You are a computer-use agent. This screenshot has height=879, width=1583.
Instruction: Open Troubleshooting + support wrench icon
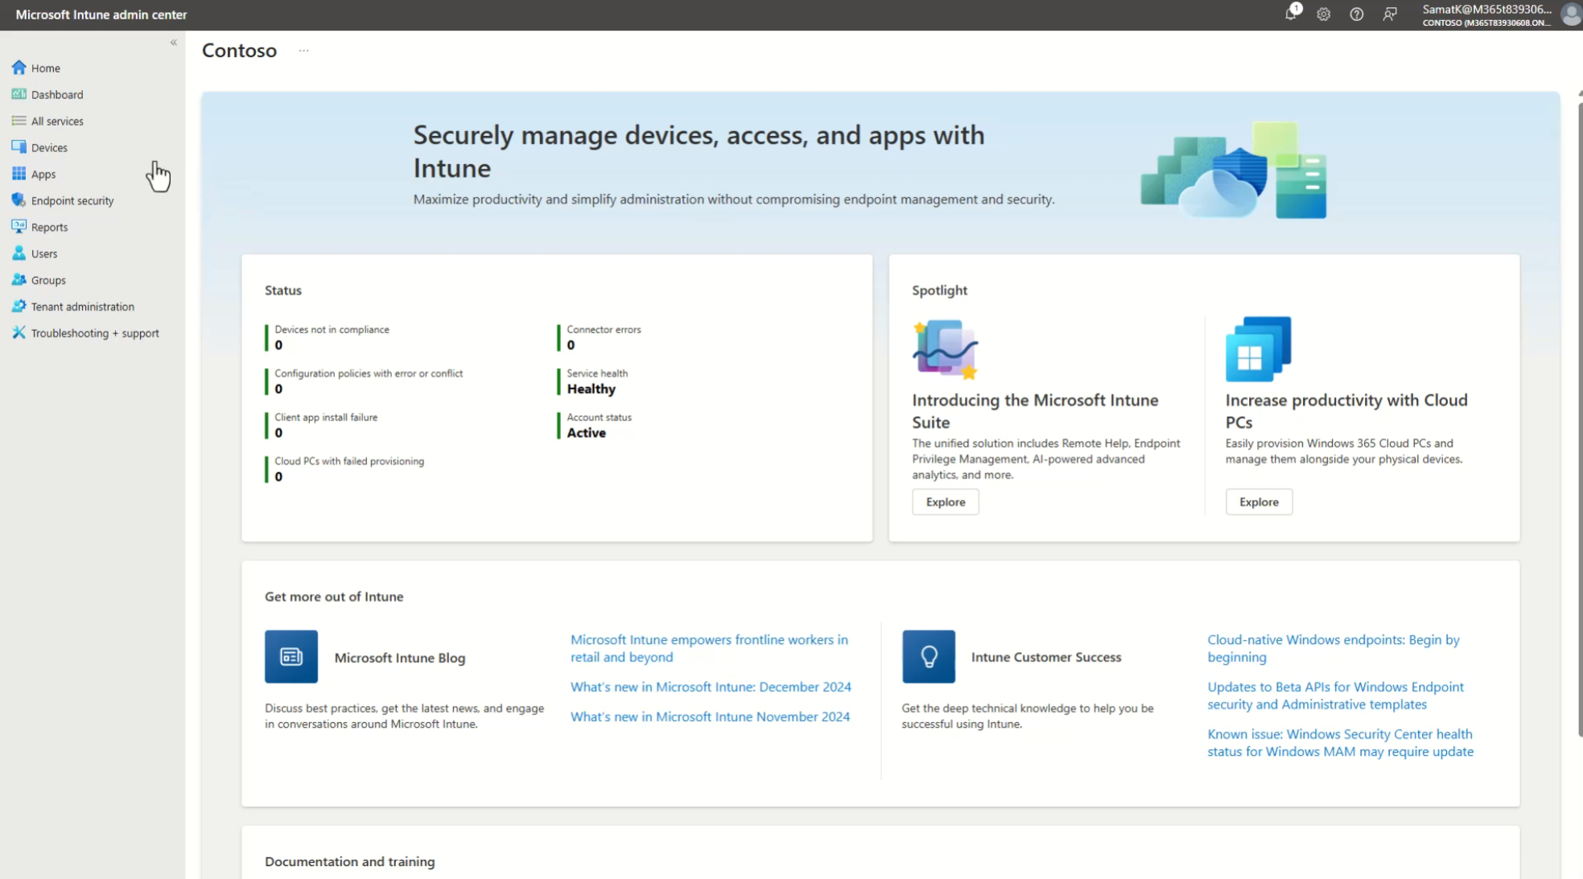[x=19, y=333]
